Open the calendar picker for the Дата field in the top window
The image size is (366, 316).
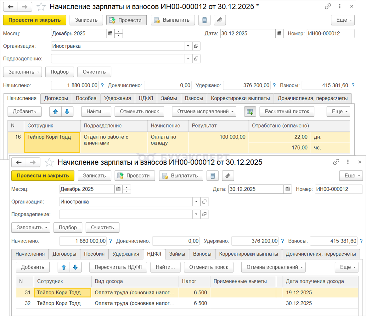tap(279, 34)
